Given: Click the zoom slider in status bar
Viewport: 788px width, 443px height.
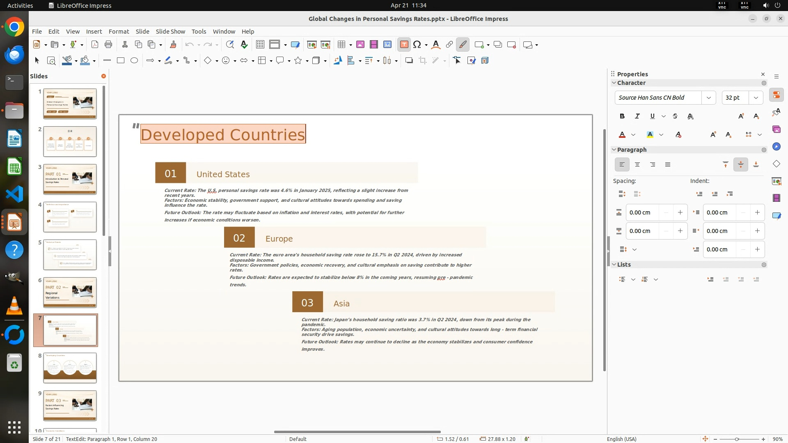Looking at the screenshot, I should click(x=737, y=439).
